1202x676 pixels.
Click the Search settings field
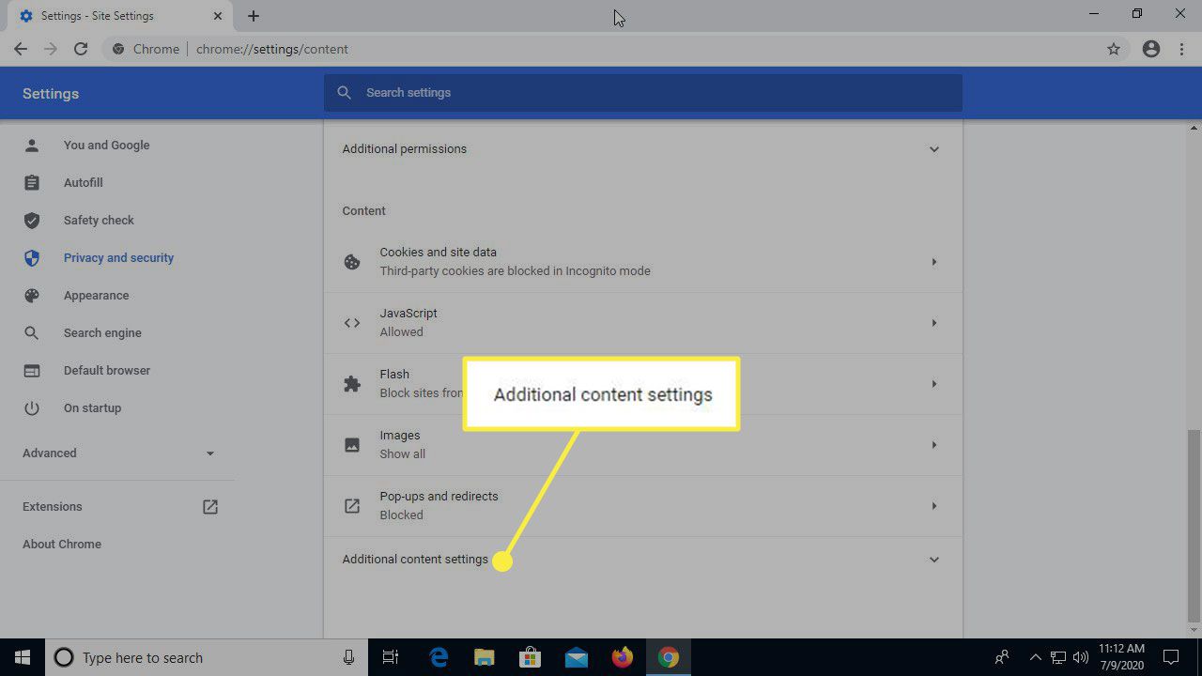pyautogui.click(x=643, y=92)
